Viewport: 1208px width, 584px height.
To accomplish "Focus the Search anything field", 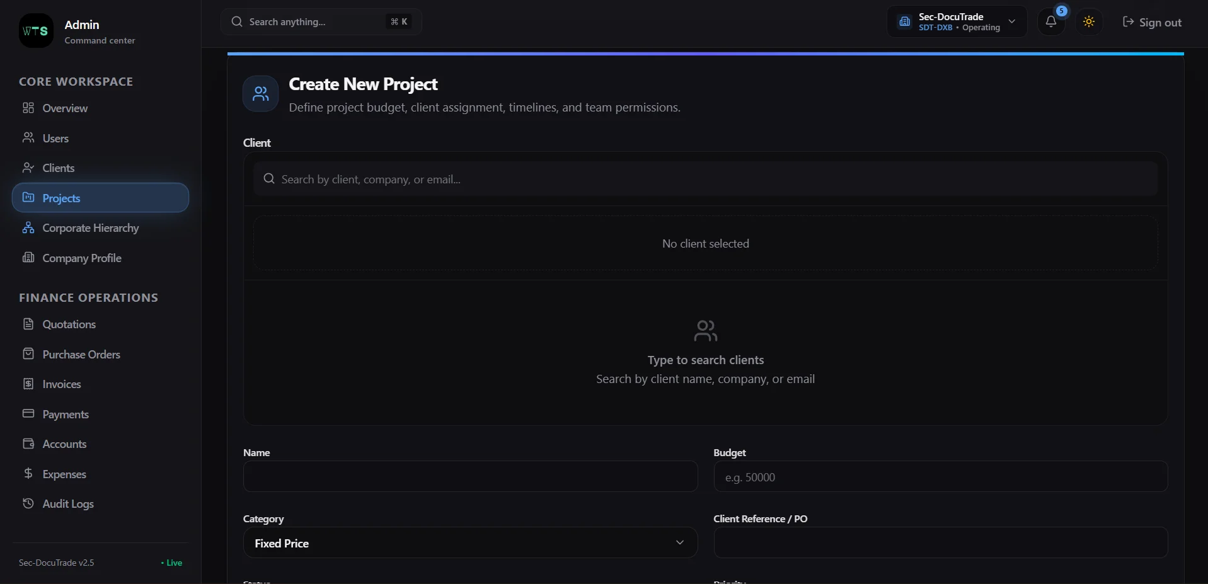I will coord(321,22).
